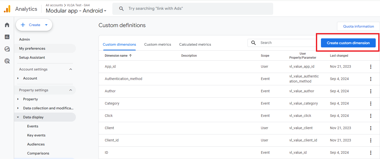Click the plus icon on Create button
The image size is (380, 159).
(x=23, y=25)
